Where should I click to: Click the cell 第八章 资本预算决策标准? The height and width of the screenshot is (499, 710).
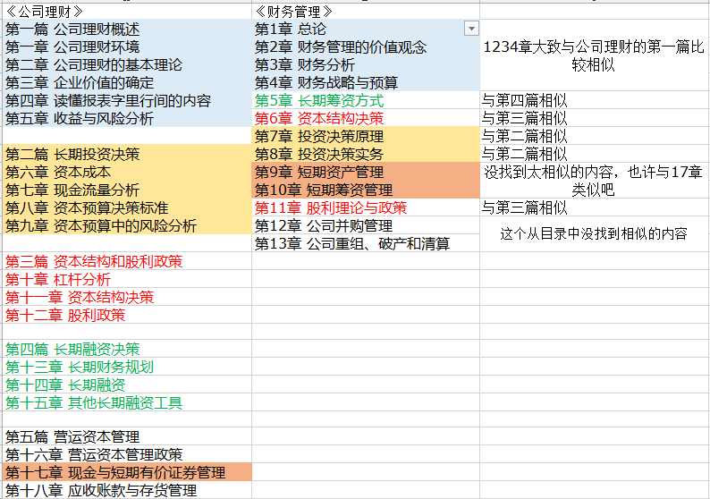point(127,207)
